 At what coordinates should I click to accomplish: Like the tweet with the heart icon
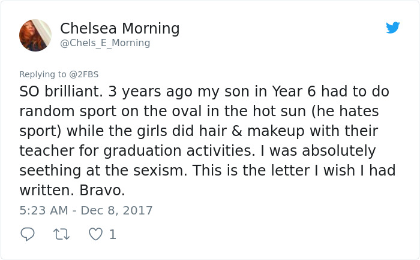click(95, 234)
